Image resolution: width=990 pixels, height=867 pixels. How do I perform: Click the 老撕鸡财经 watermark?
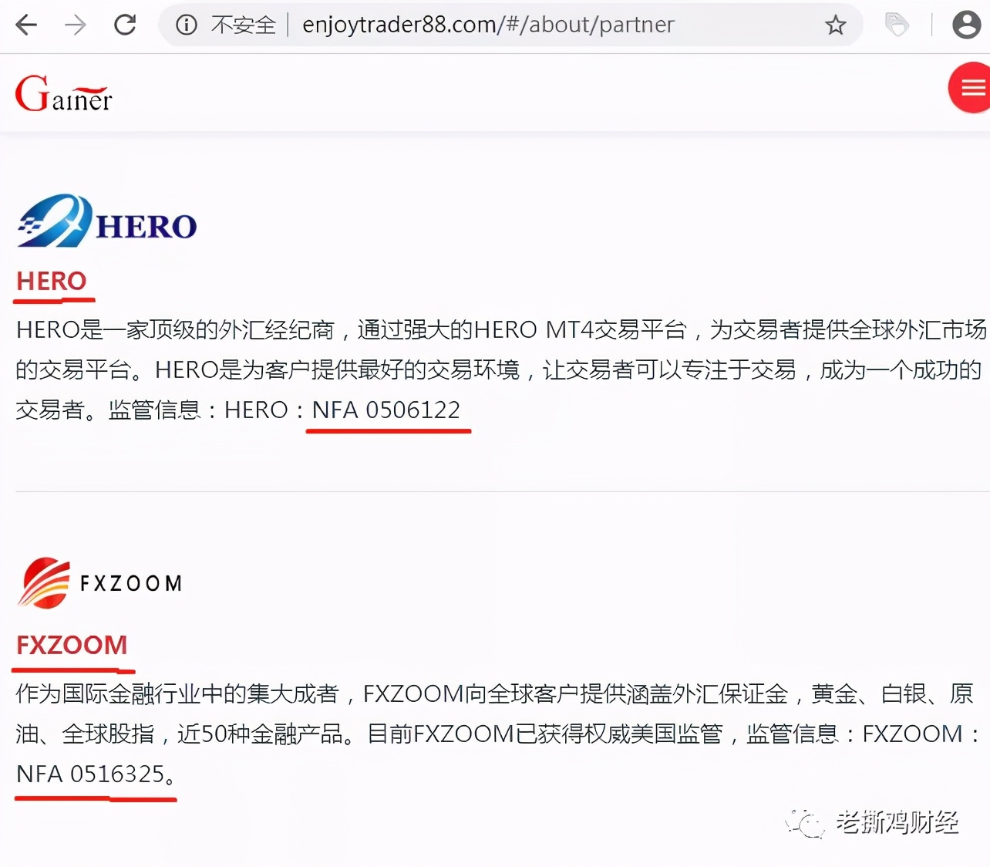click(873, 823)
